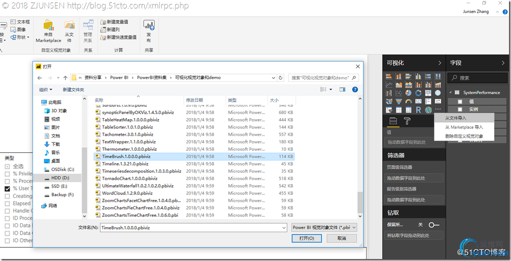Switch to the Format paint roller tab
511x261 pixels.
(408, 122)
